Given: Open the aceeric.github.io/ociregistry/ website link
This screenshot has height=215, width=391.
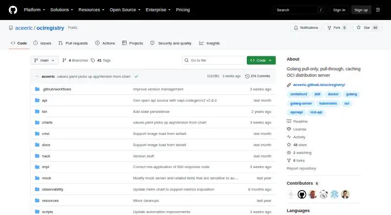Looking at the screenshot, I should (x=319, y=85).
